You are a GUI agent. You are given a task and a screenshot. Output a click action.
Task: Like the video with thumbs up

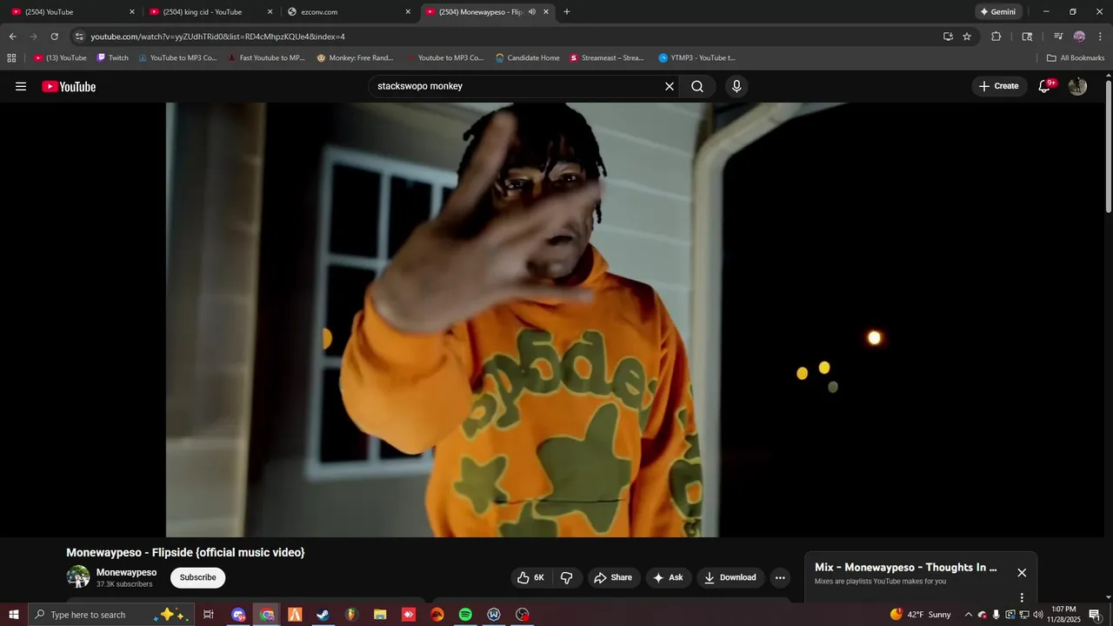pyautogui.click(x=530, y=577)
